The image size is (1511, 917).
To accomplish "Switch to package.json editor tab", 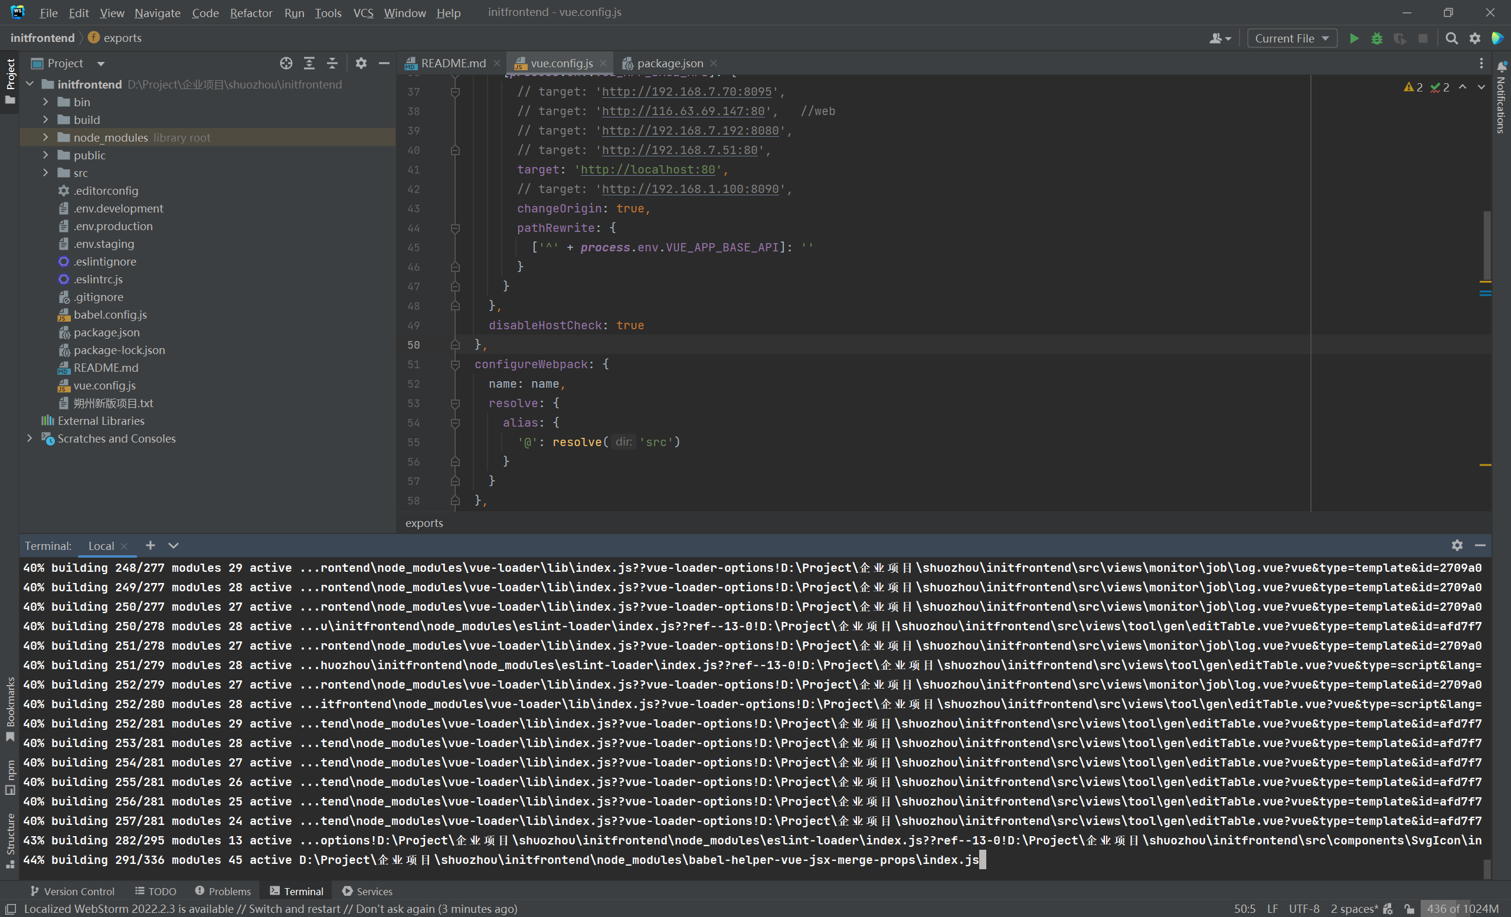I will [670, 63].
